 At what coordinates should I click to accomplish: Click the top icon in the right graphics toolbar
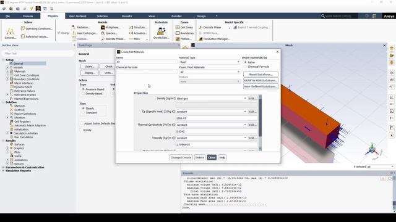pos(392,48)
